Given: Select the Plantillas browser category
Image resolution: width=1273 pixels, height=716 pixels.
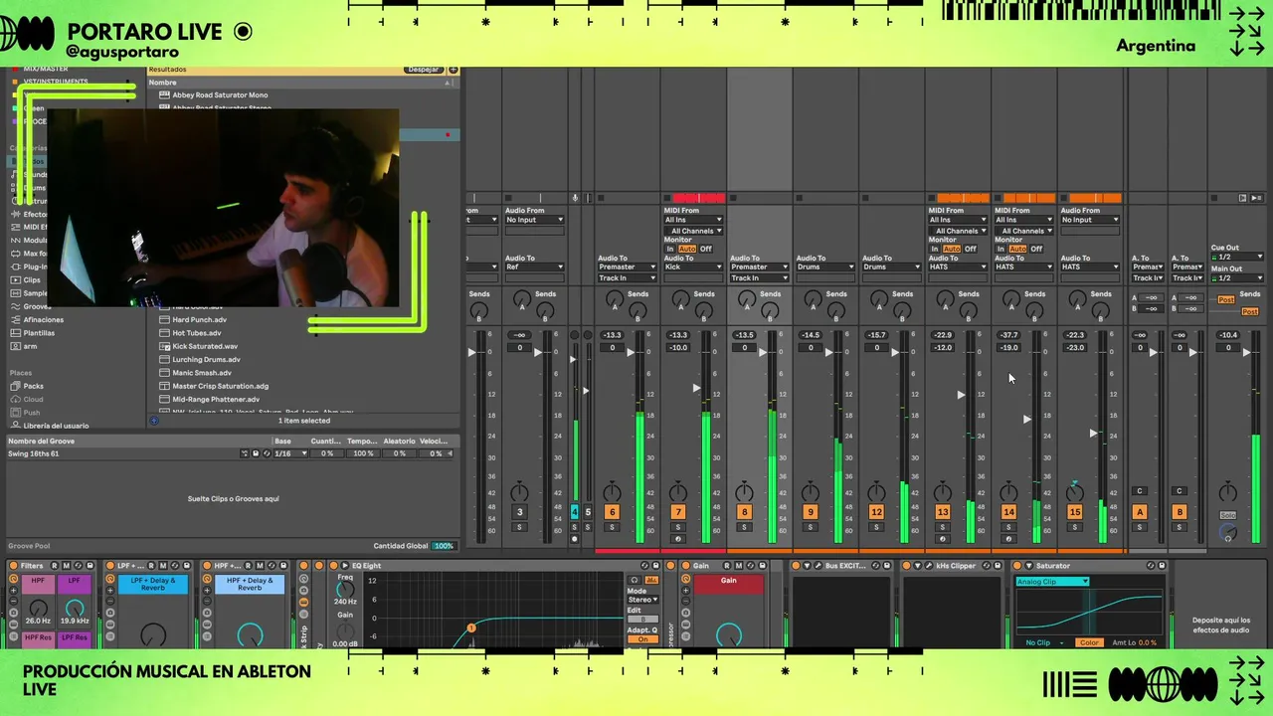Looking at the screenshot, I should [39, 333].
